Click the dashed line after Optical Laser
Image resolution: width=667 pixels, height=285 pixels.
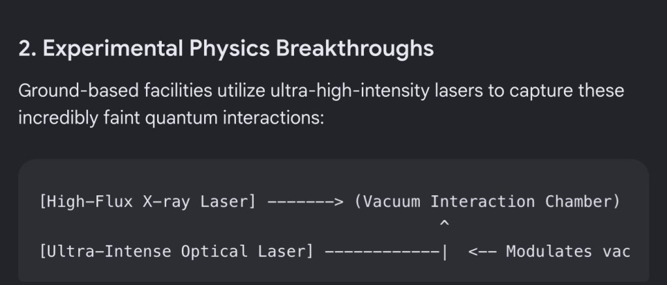[381, 252]
